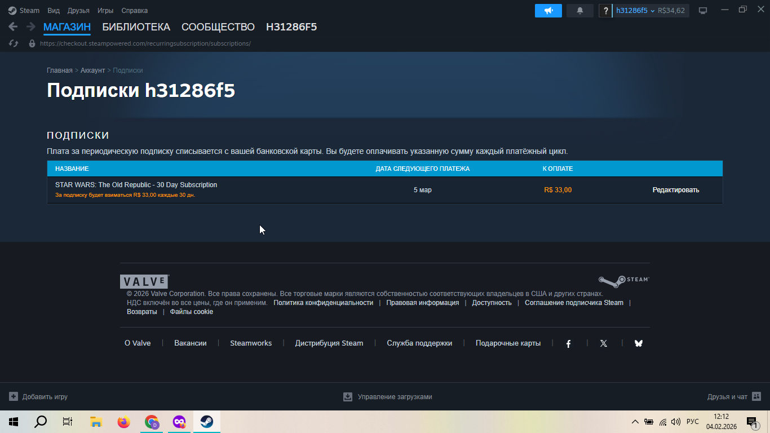770x433 pixels.
Task: Launch File Explorer from taskbar
Action: (x=96, y=422)
